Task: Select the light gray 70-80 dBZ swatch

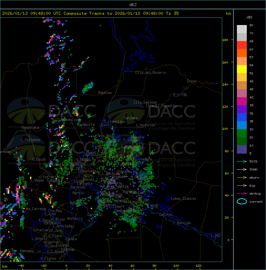Action: (242, 29)
